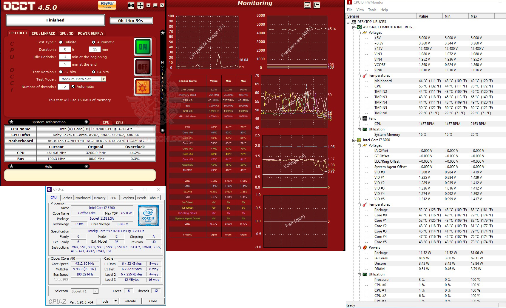Screen dimensions: 506x308
Task: Click the Number of threads input field
Action: coord(64,87)
